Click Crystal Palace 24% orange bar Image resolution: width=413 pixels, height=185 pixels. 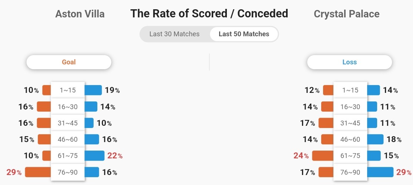pos(323,156)
